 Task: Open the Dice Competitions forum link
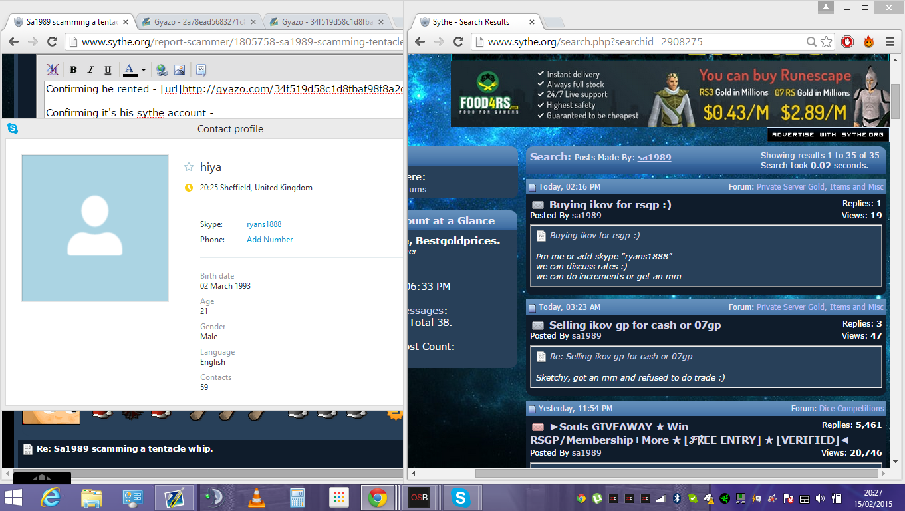pyautogui.click(x=851, y=409)
